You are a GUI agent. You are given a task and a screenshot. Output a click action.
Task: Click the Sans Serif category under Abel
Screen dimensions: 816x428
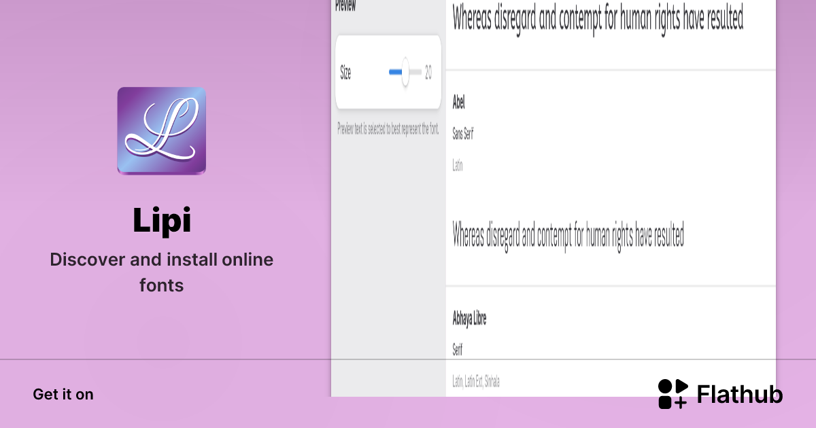point(462,134)
